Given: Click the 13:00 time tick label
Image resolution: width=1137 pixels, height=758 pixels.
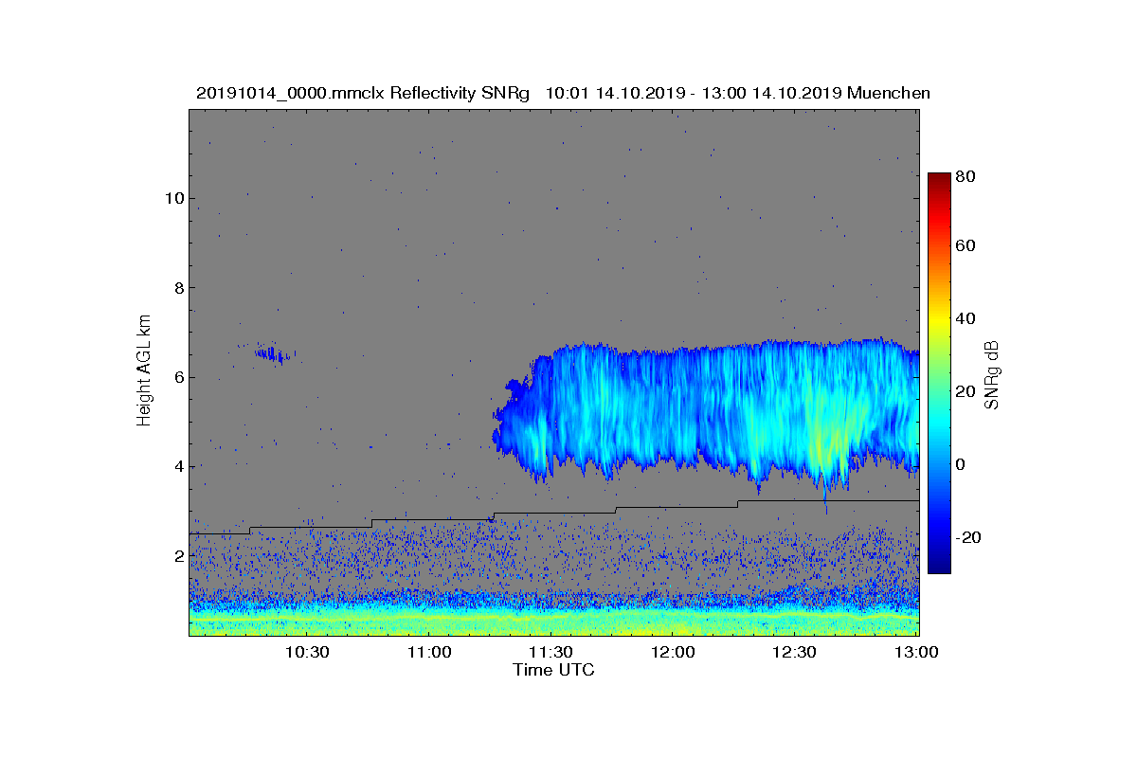Looking at the screenshot, I should (916, 652).
